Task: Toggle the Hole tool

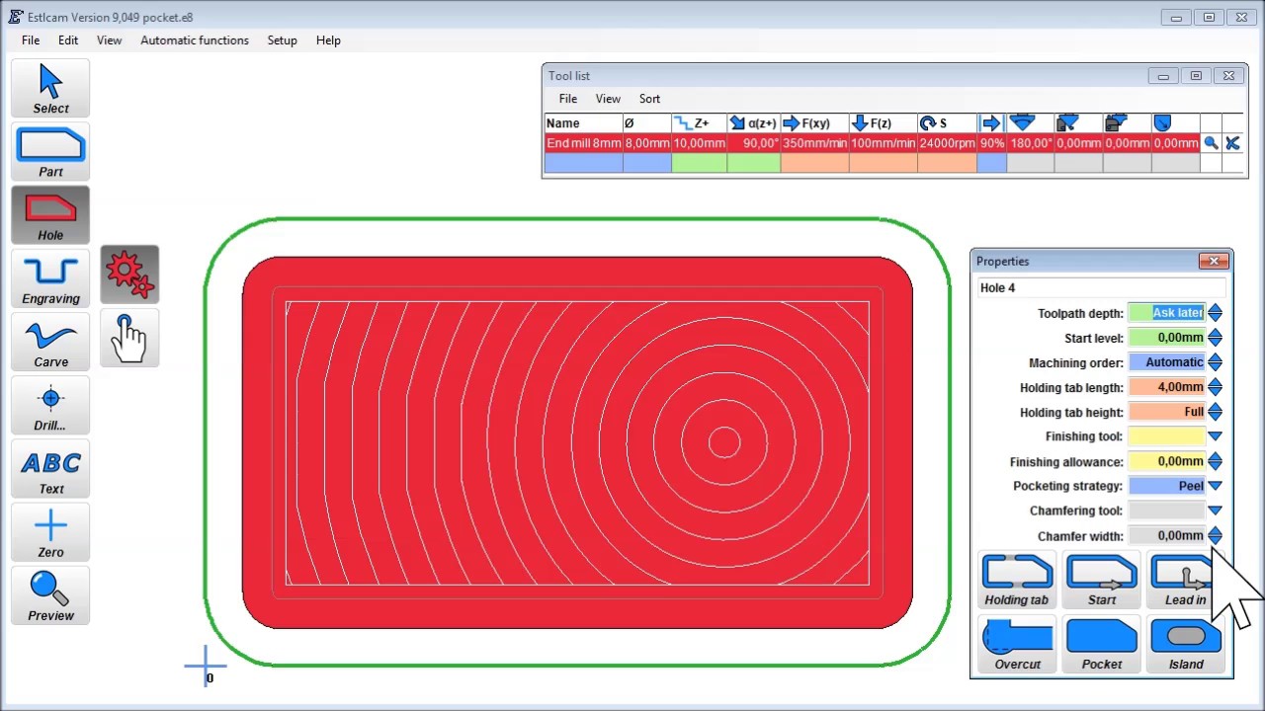Action: pos(50,215)
